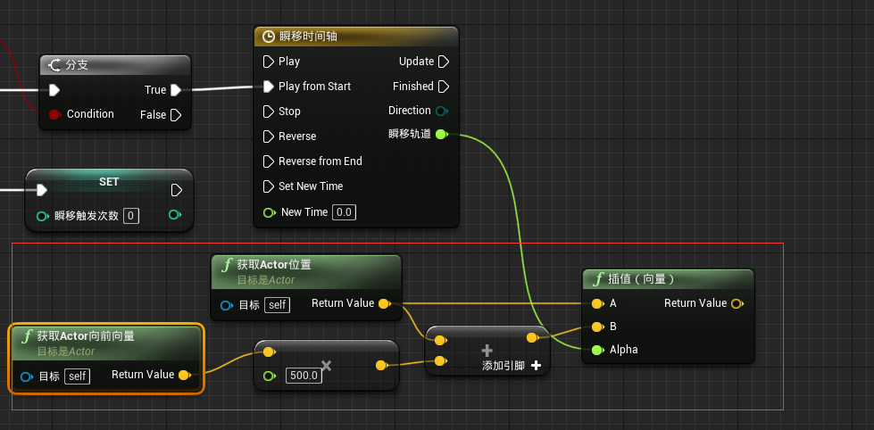Click the multiply node green float pin

270,376
